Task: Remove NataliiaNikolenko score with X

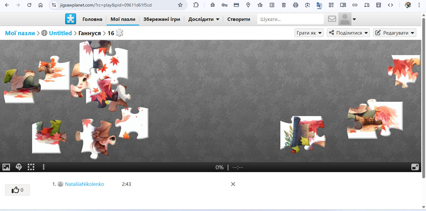Action: (x=233, y=184)
